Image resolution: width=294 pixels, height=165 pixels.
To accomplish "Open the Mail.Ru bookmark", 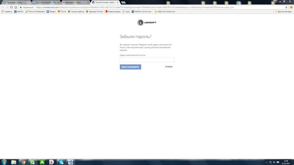I will tap(19, 12).
